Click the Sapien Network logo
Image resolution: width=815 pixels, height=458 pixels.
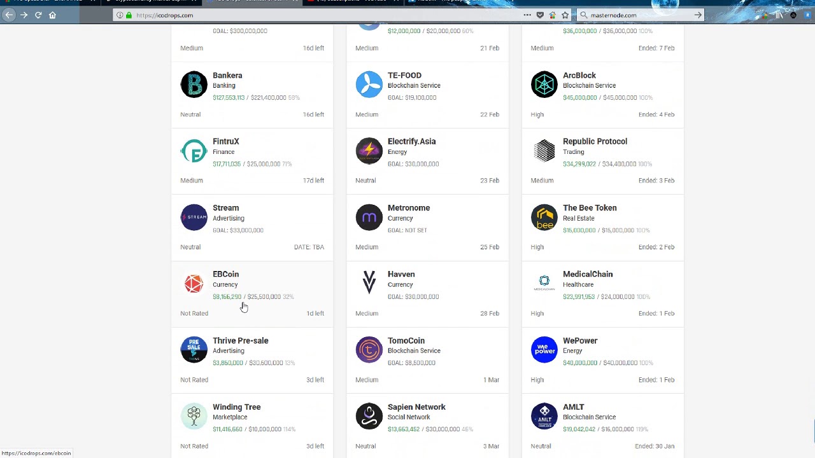(369, 416)
